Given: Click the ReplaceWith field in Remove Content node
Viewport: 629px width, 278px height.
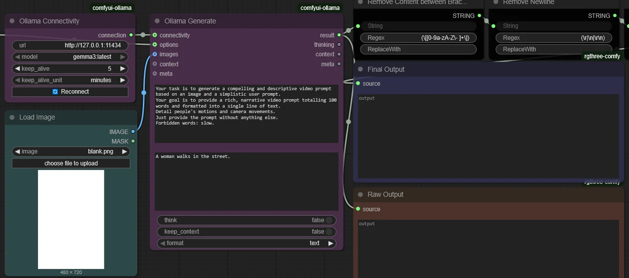Looking at the screenshot, I should tap(418, 49).
